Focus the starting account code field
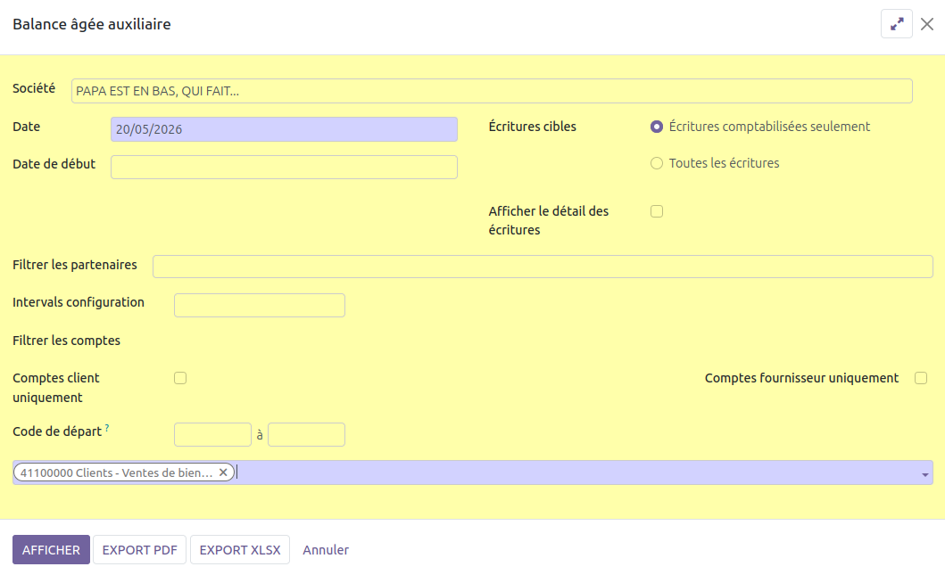 coord(212,435)
